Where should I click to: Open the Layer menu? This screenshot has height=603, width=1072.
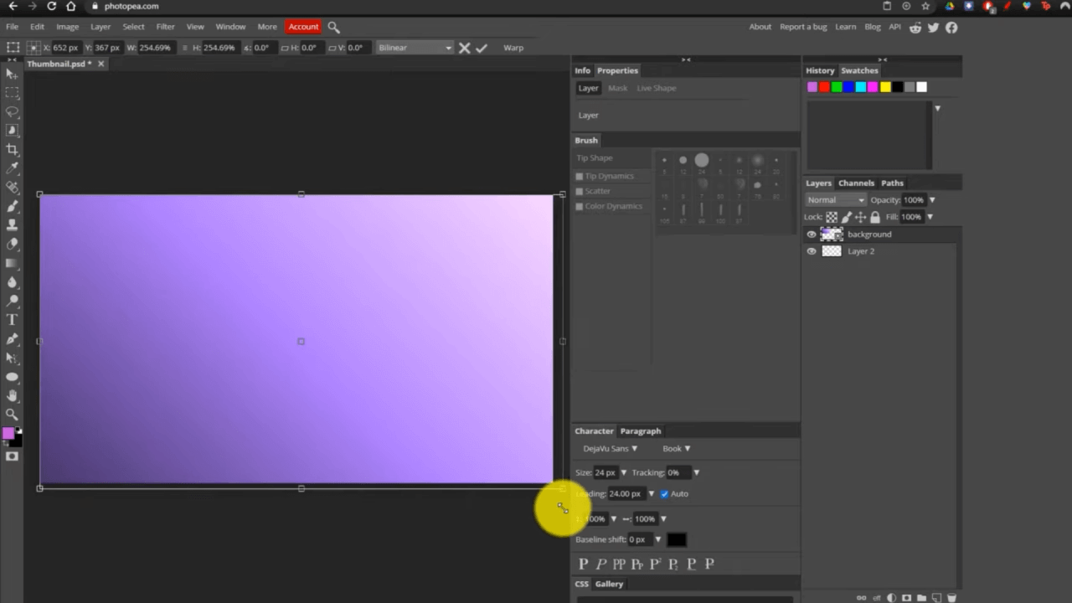(x=100, y=27)
